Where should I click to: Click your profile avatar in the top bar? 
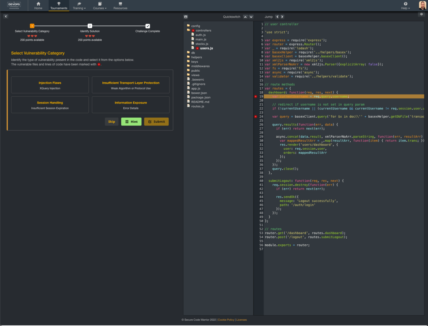pyautogui.click(x=422, y=5)
